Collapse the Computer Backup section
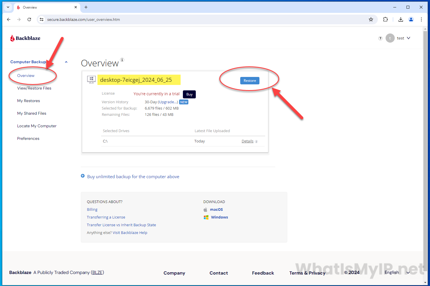 pyautogui.click(x=66, y=62)
